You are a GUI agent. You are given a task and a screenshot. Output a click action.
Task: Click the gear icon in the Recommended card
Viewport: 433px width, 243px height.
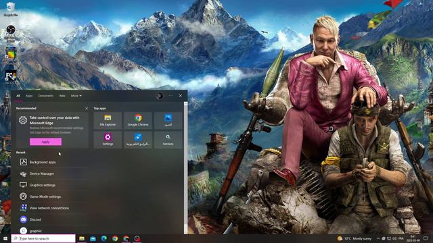pos(23,120)
